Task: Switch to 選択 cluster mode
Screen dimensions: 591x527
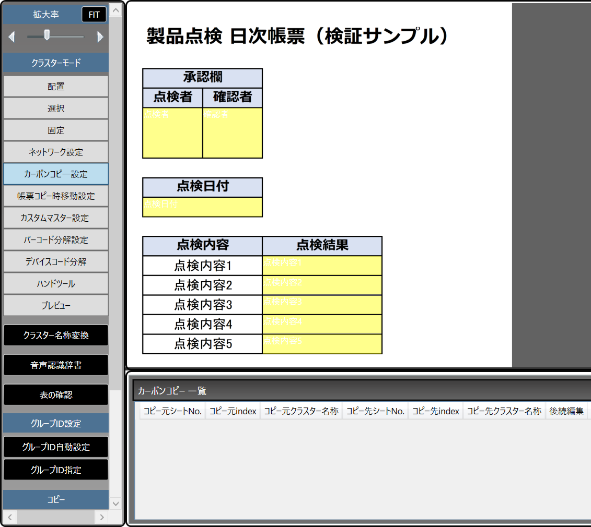Action: [x=56, y=109]
